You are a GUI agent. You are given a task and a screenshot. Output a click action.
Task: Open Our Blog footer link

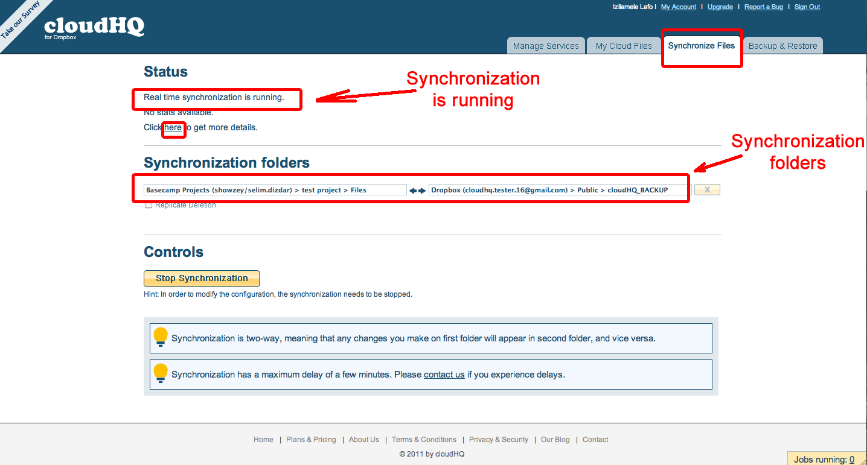pos(555,440)
